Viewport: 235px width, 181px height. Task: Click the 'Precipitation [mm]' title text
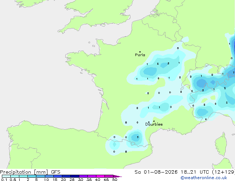(x=24, y=172)
